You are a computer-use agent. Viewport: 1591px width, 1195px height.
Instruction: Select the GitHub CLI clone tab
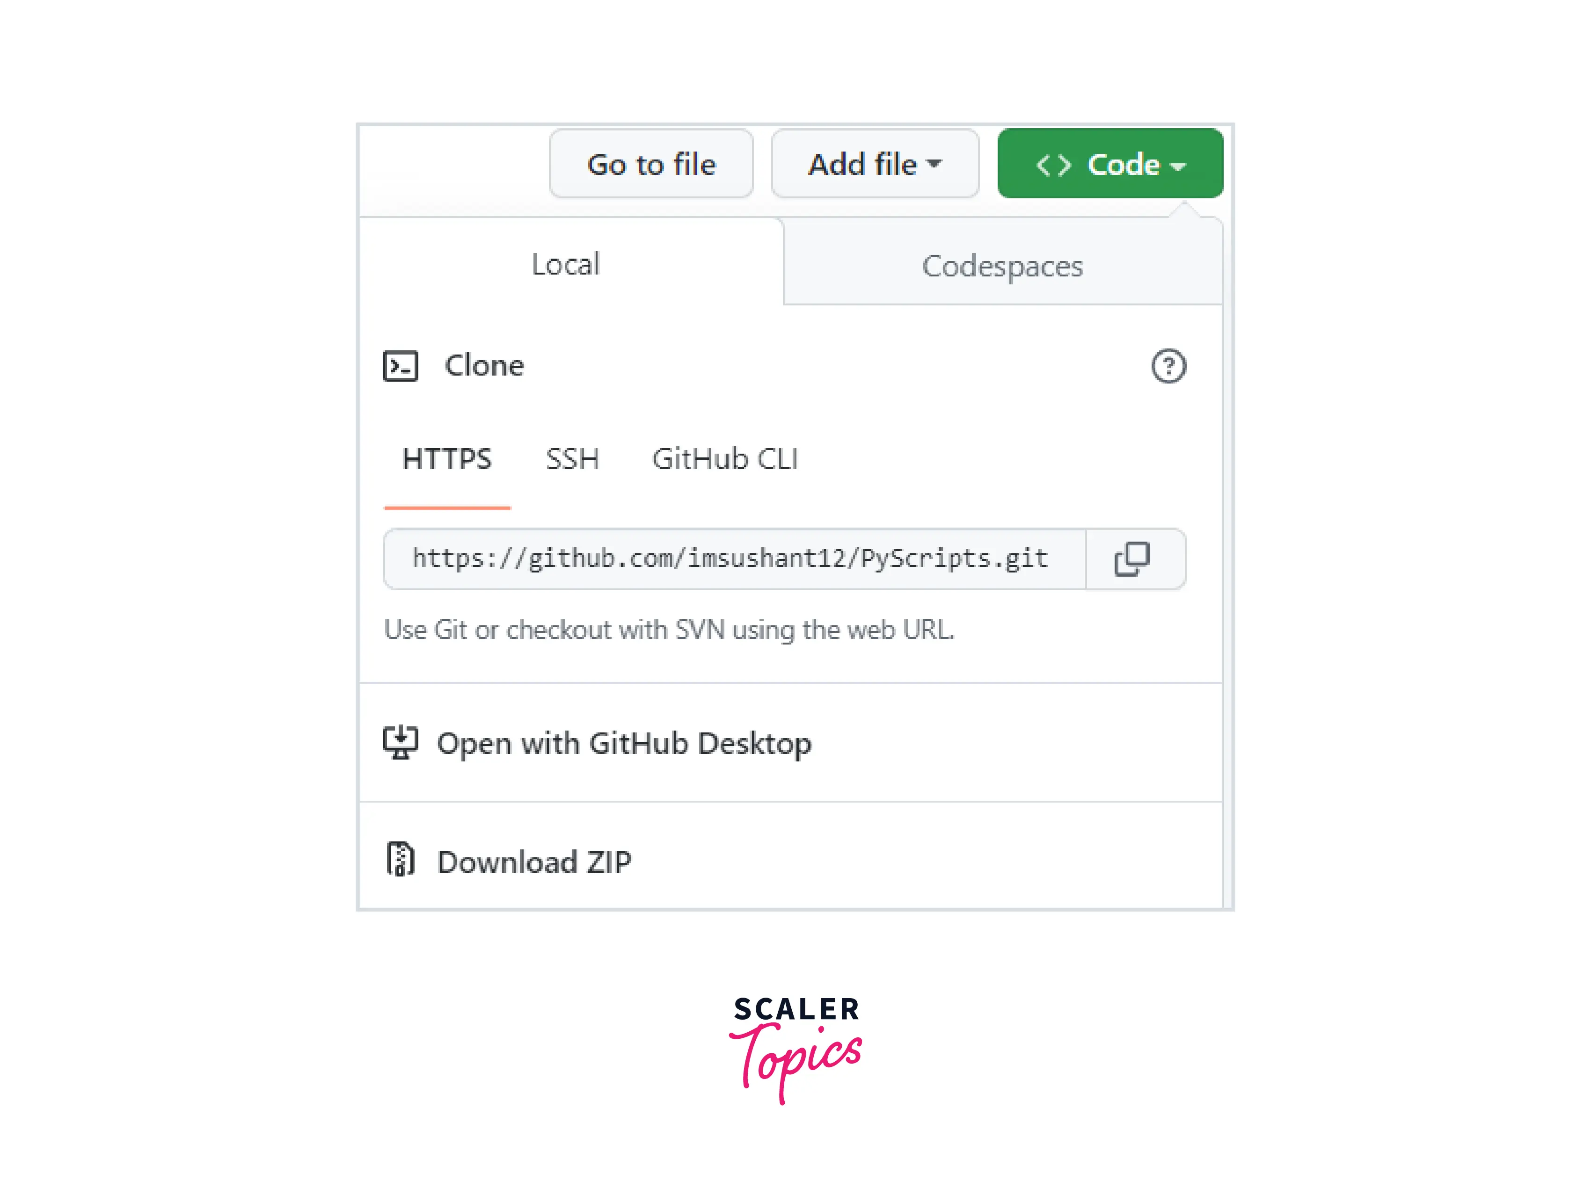click(725, 459)
